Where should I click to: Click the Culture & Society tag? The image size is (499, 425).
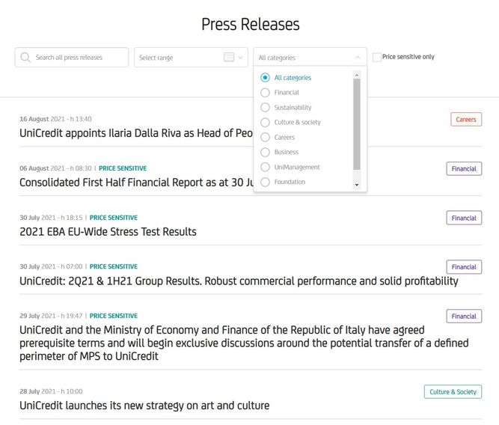453,392
